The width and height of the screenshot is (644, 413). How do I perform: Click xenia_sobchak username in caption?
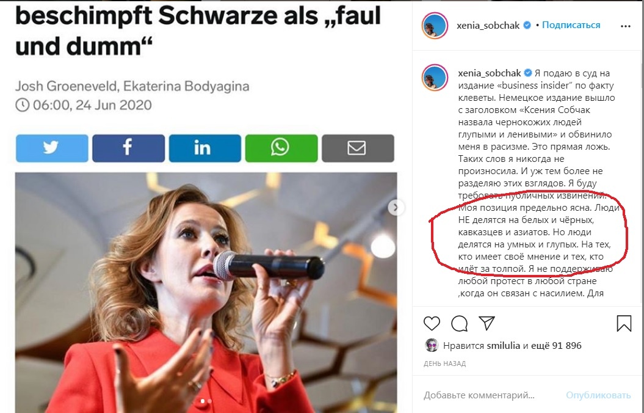tap(490, 73)
